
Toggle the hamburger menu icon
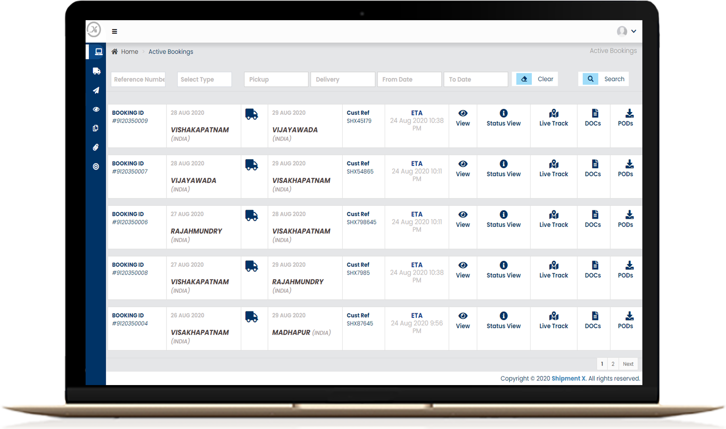coord(115,31)
